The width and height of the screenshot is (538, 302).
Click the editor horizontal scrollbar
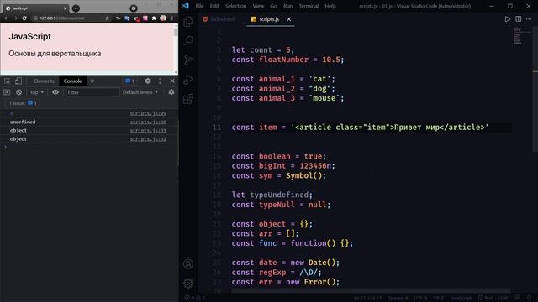tap(371, 290)
